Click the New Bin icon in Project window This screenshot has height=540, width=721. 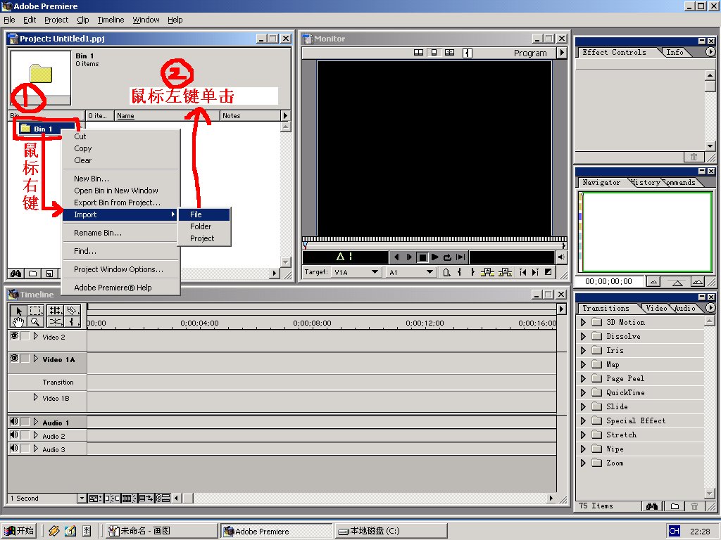(x=32, y=274)
